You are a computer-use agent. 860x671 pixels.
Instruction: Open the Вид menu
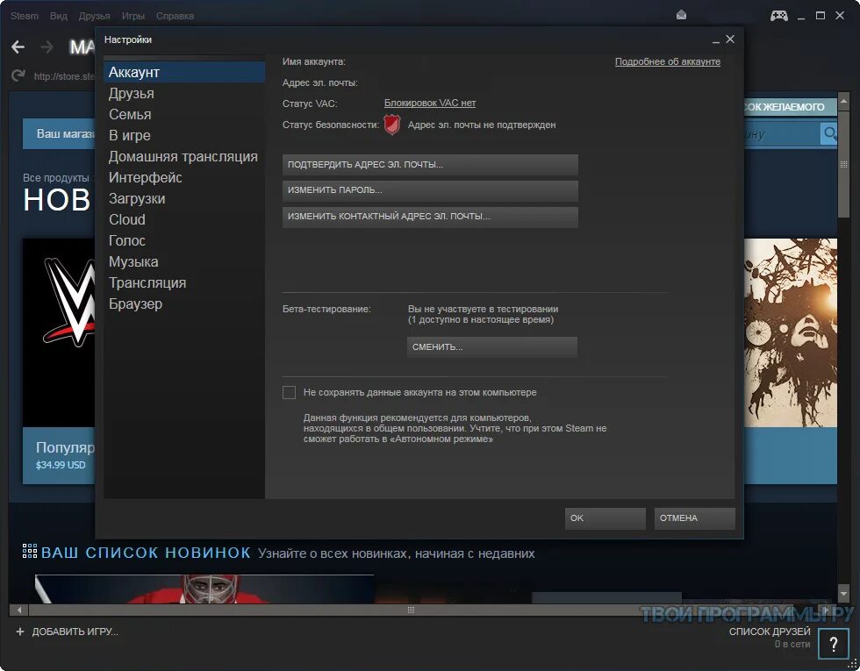tap(58, 16)
